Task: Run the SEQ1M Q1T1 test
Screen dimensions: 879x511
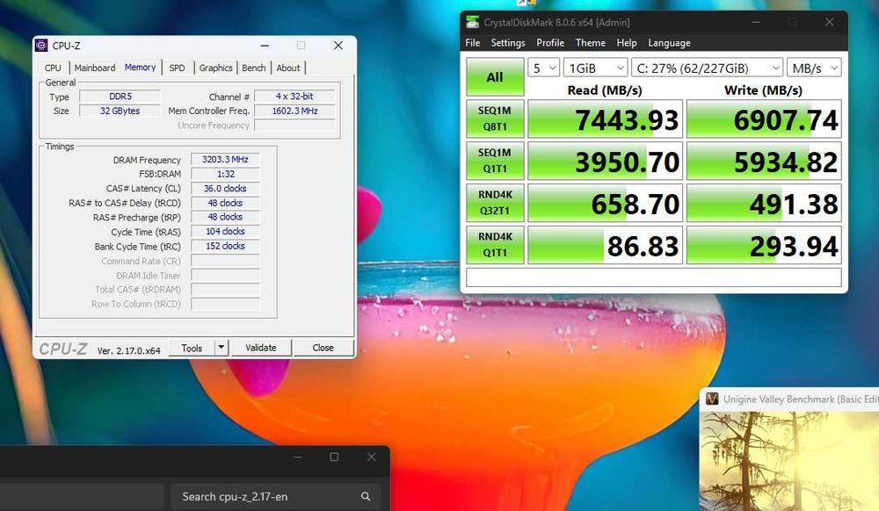Action: coord(495,161)
